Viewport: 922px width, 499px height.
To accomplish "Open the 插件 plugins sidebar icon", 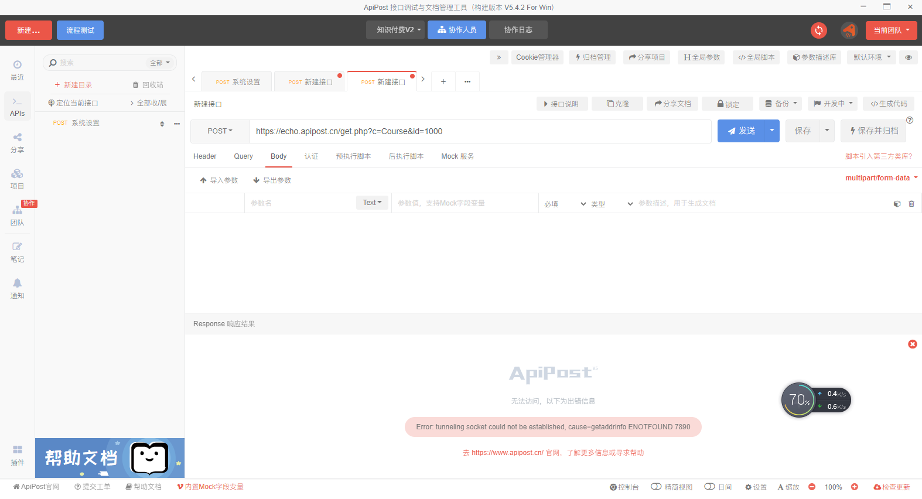I will (x=18, y=455).
